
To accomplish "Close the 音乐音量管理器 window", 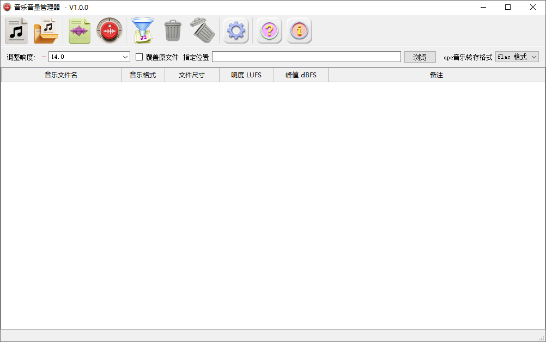I will click(x=533, y=7).
